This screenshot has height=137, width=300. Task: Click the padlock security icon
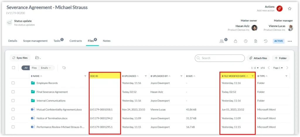(x=236, y=41)
